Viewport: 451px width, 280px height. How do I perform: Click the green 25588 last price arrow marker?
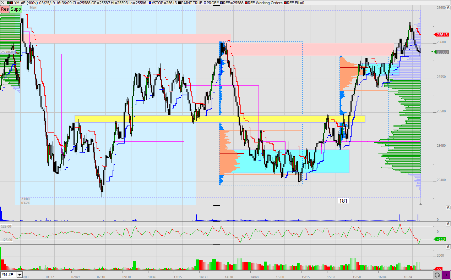pos(442,52)
